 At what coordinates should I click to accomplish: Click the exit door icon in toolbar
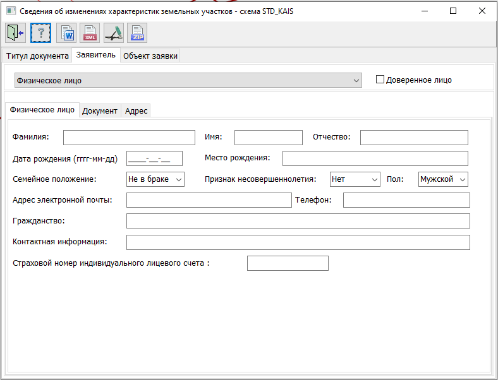(15, 32)
